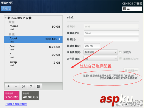The height and width of the screenshot is (108, 144).
Task: Toggle the 重新格式化(M) reformat checkbox
Action: coord(120,59)
